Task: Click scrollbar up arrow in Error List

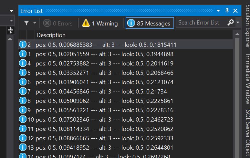Action: [237, 34]
